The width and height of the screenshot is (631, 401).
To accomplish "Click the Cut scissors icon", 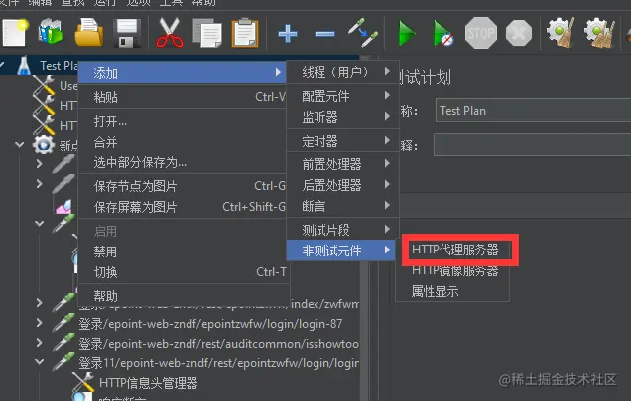I will pos(170,33).
